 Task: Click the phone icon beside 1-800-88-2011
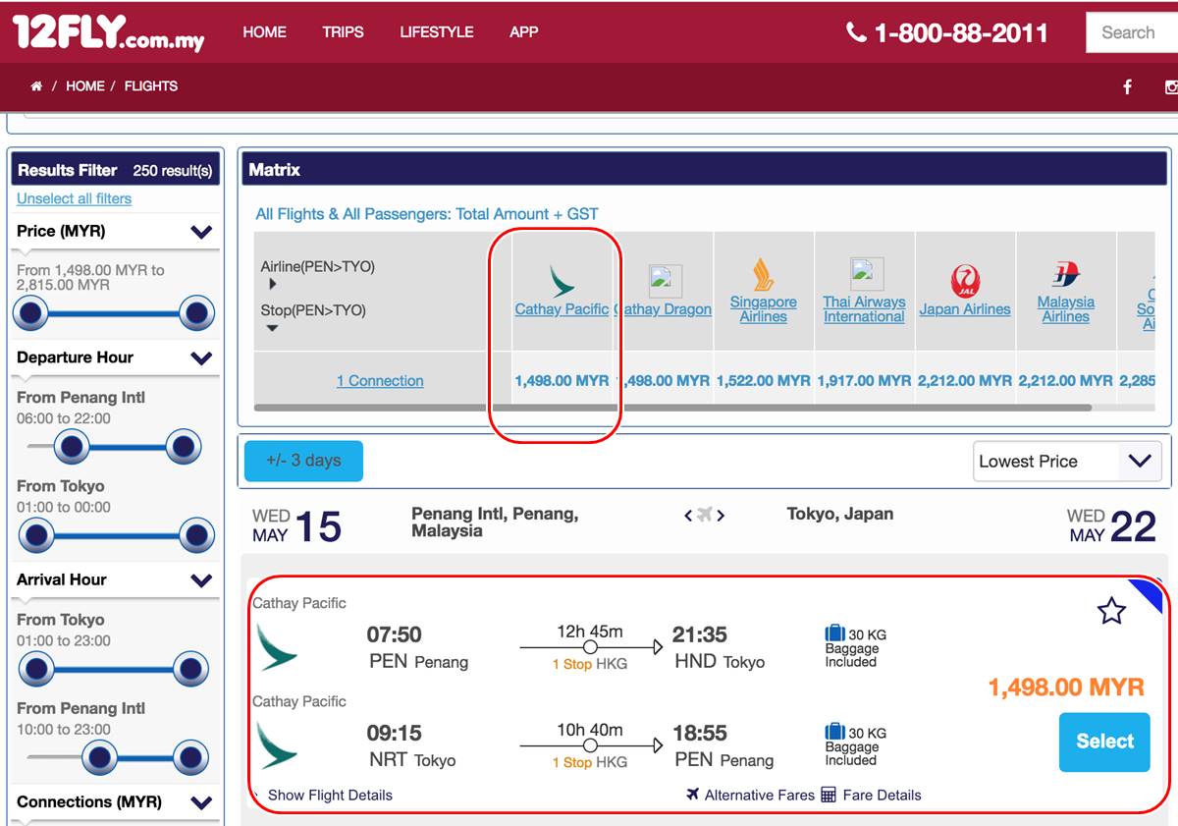[856, 32]
